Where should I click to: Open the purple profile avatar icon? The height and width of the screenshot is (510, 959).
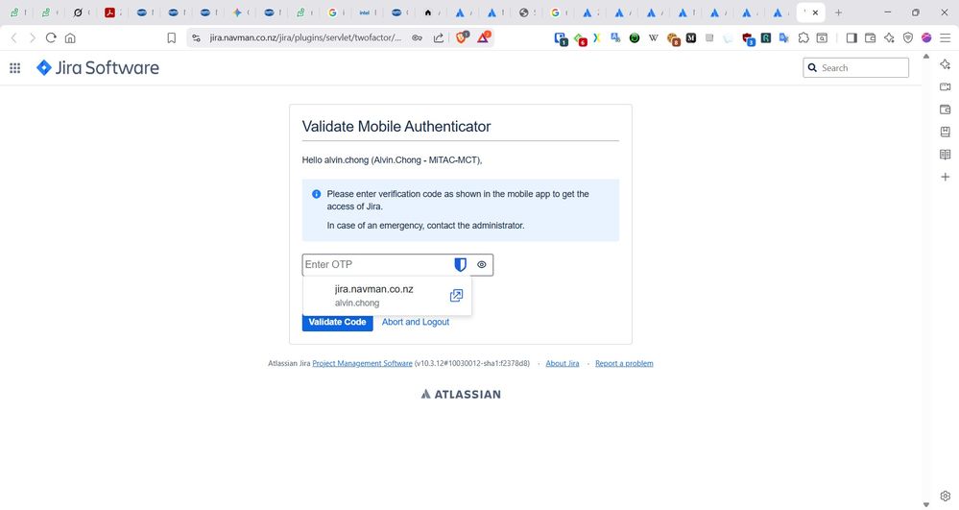(x=926, y=38)
